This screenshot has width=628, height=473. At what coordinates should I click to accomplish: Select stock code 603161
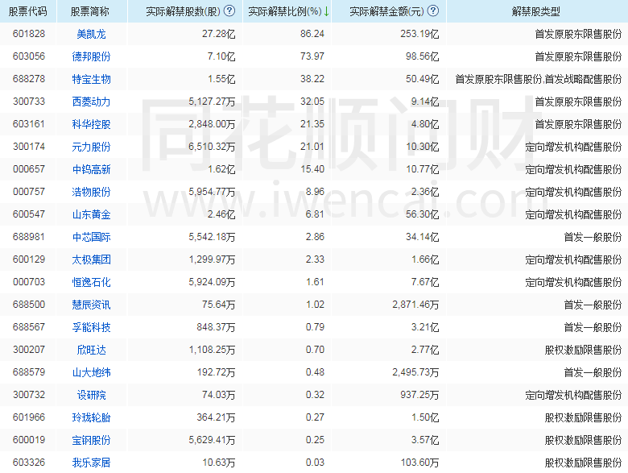[x=29, y=124]
